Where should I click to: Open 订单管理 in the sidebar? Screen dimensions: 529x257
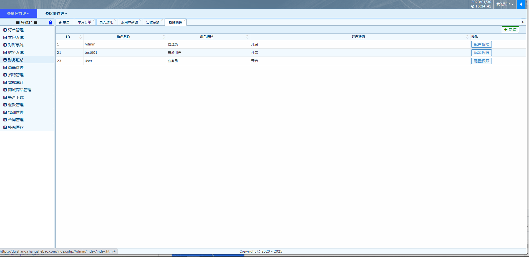point(16,30)
